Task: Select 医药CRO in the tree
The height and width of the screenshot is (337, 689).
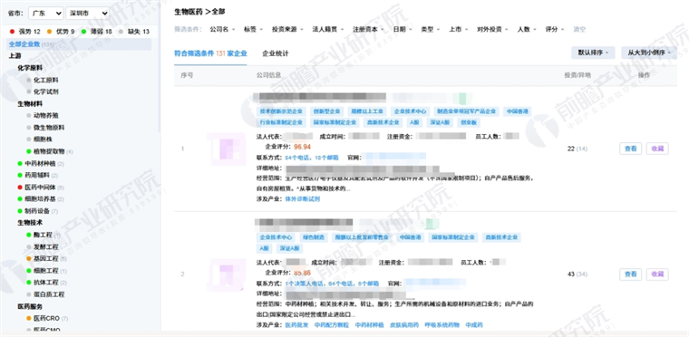Action: 46,318
